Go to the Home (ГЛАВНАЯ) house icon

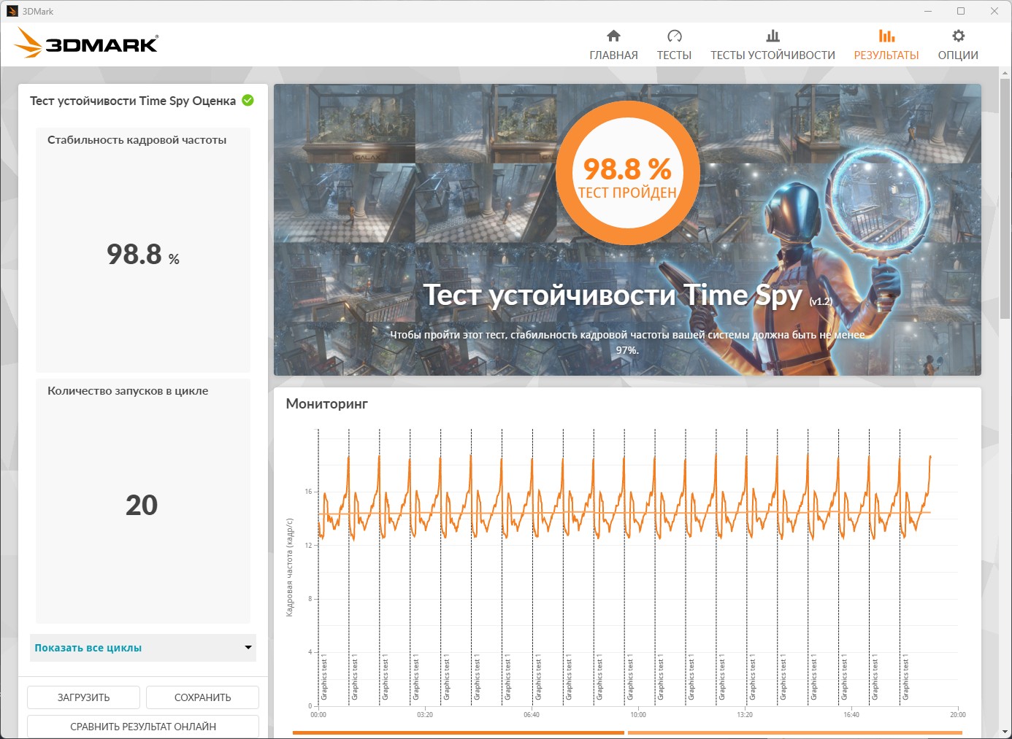pyautogui.click(x=613, y=36)
